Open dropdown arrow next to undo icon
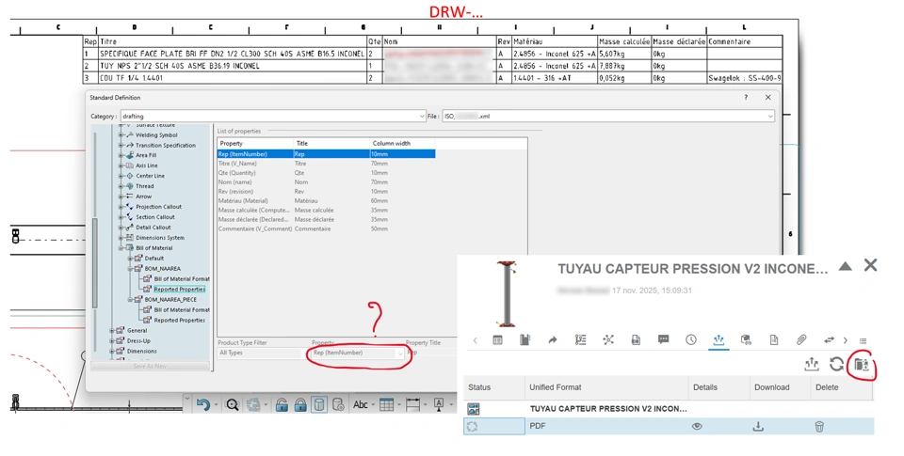The width and height of the screenshot is (904, 456). coord(217,405)
